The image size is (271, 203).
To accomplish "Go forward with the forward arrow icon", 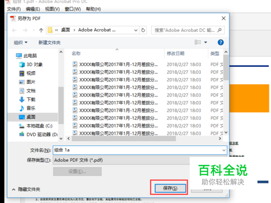I will [25, 30].
